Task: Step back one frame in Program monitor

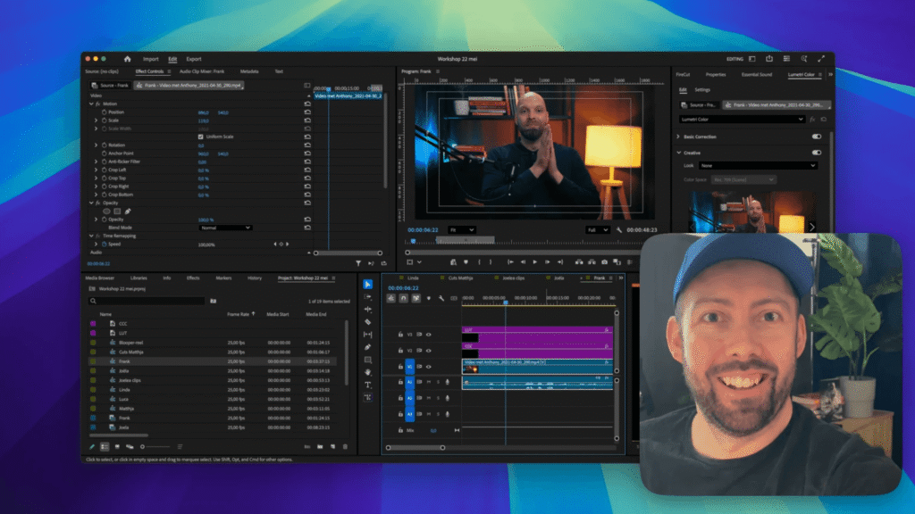Action: 523,262
